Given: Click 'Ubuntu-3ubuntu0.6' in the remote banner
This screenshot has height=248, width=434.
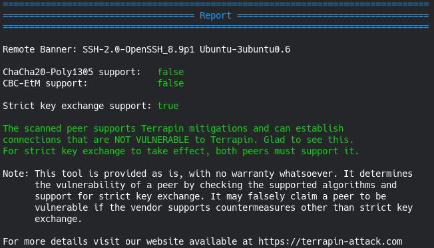Looking at the screenshot, I should click(x=245, y=49).
